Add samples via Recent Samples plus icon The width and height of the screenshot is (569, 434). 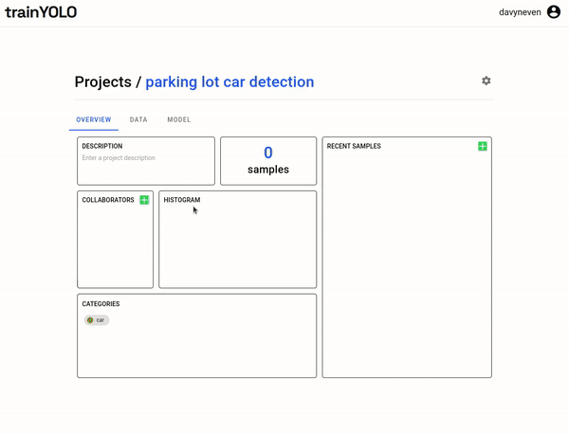point(483,146)
